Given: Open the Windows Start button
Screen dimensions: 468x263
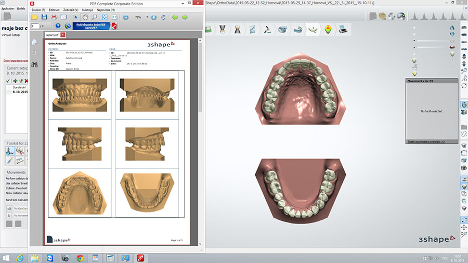Looking at the screenshot, I should click(6, 258).
